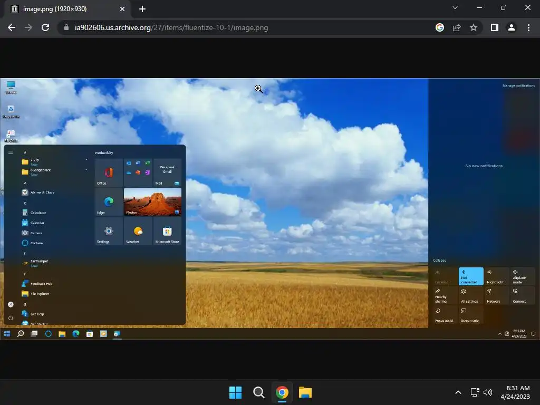540x405 pixels.
Task: Click the pictured Windows 10 Start logo button
Action: [7, 333]
